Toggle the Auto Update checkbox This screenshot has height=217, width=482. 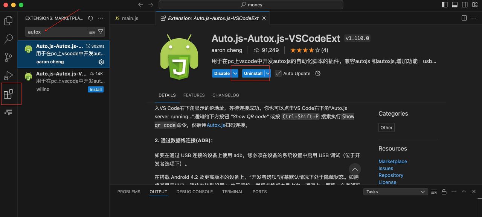278,74
